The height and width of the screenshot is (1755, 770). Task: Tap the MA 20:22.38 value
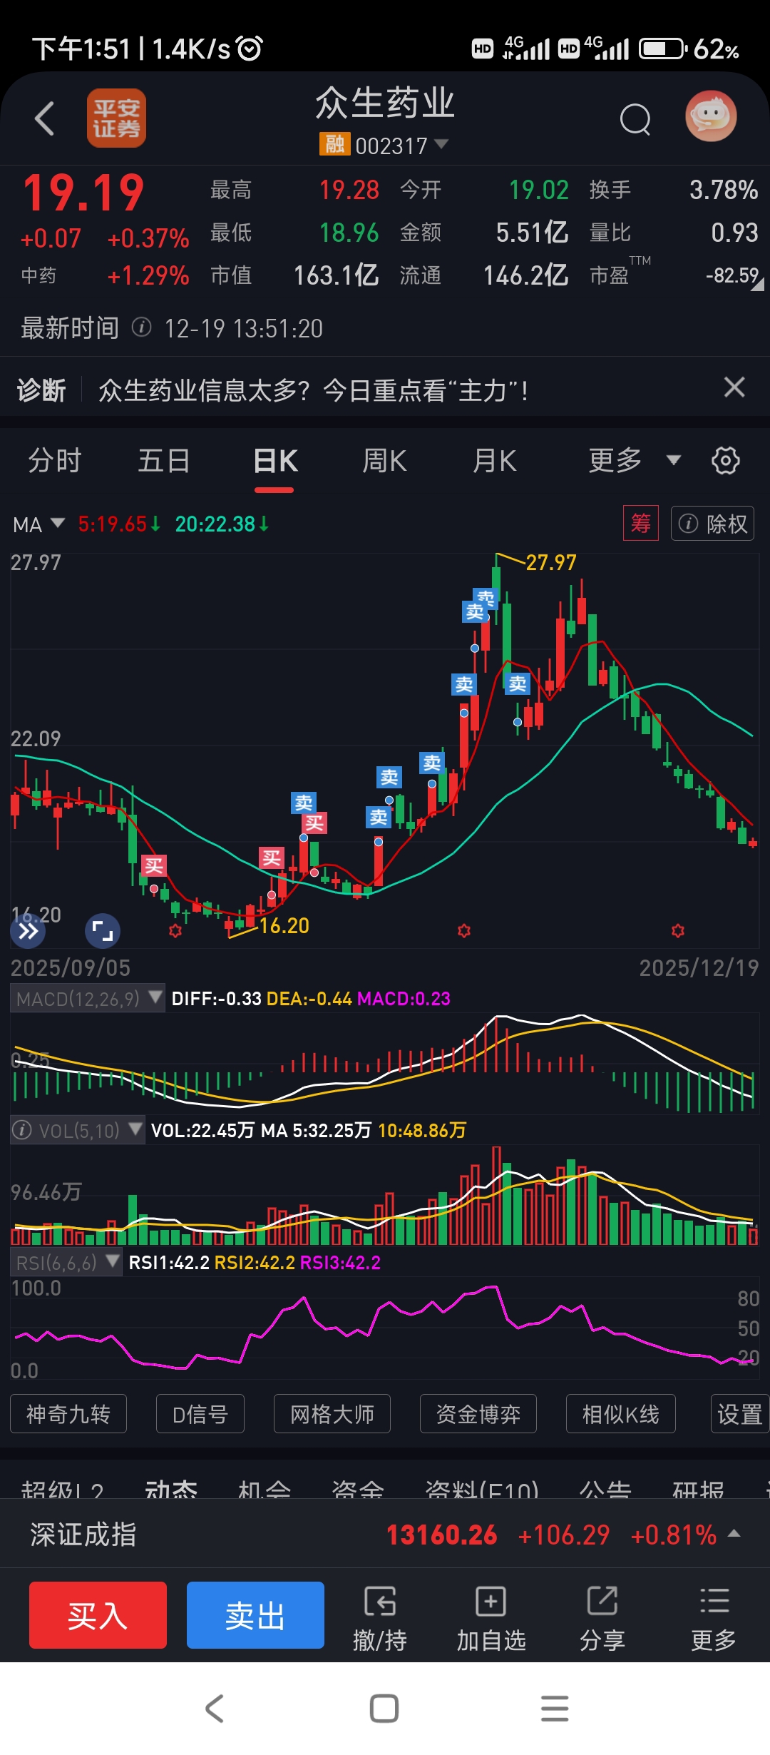pos(222,524)
